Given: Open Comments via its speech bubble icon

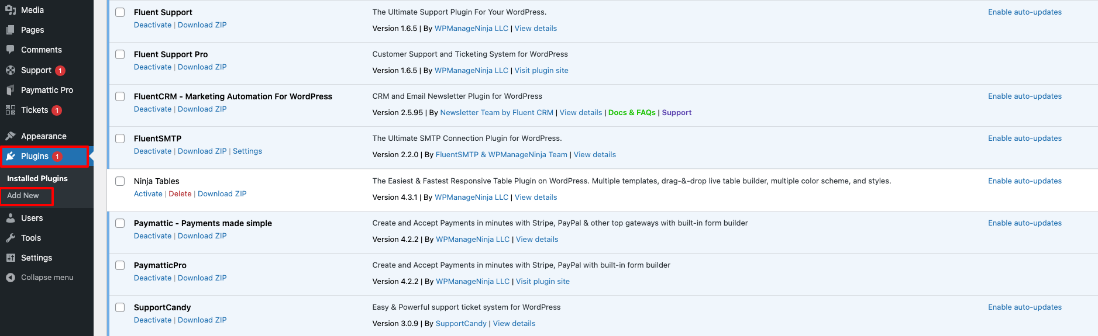Looking at the screenshot, I should click(11, 50).
